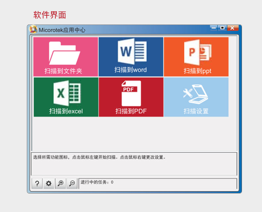Screen dimensions: 262x212
Task: Open the scan to Word tile
Action: (x=131, y=57)
